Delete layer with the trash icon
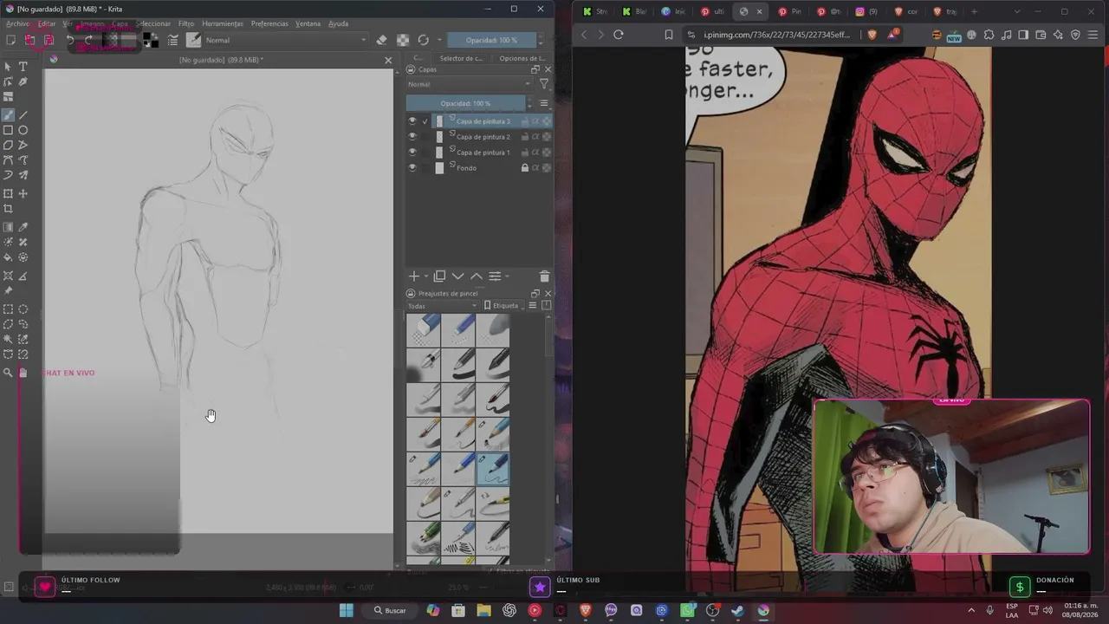 [x=544, y=276]
